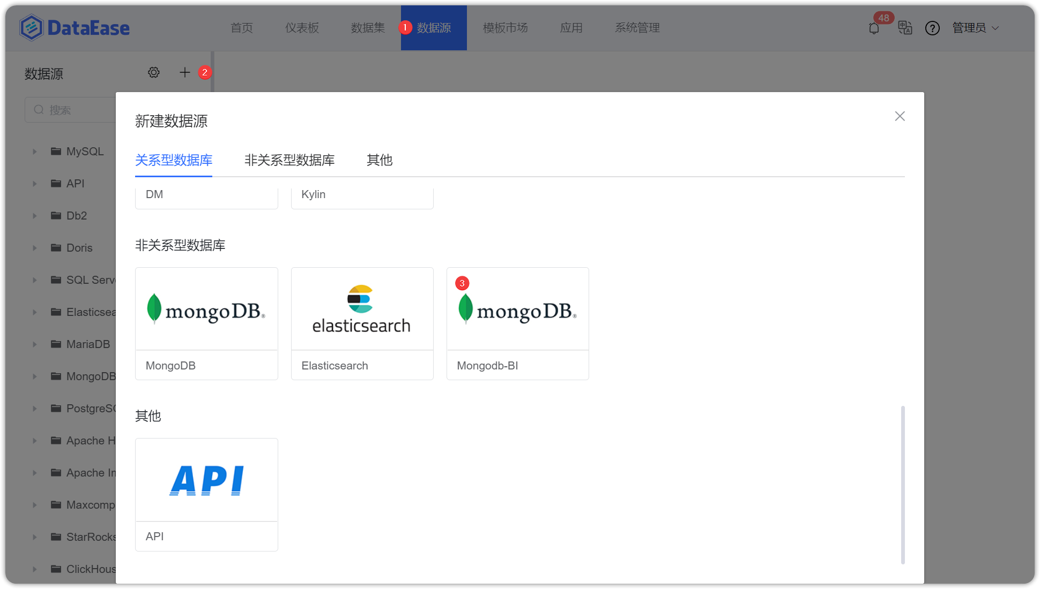This screenshot has height=589, width=1040.
Task: Expand the API tree node
Action: pos(34,184)
